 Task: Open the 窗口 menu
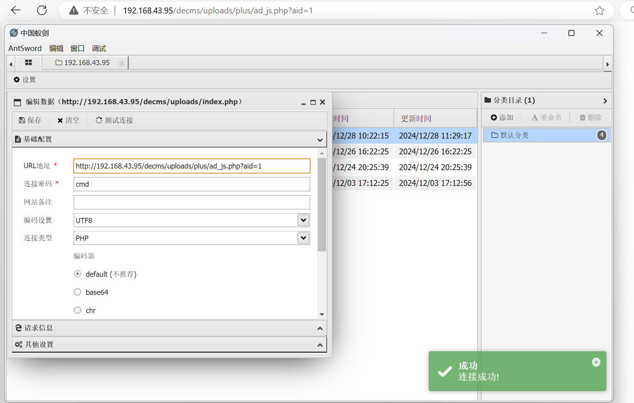click(x=77, y=48)
